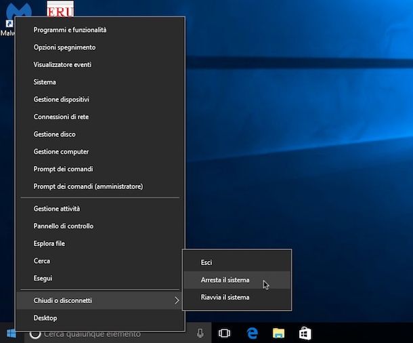The image size is (413, 343).
Task: Open Programmi e funzionalità
Action: (100, 30)
